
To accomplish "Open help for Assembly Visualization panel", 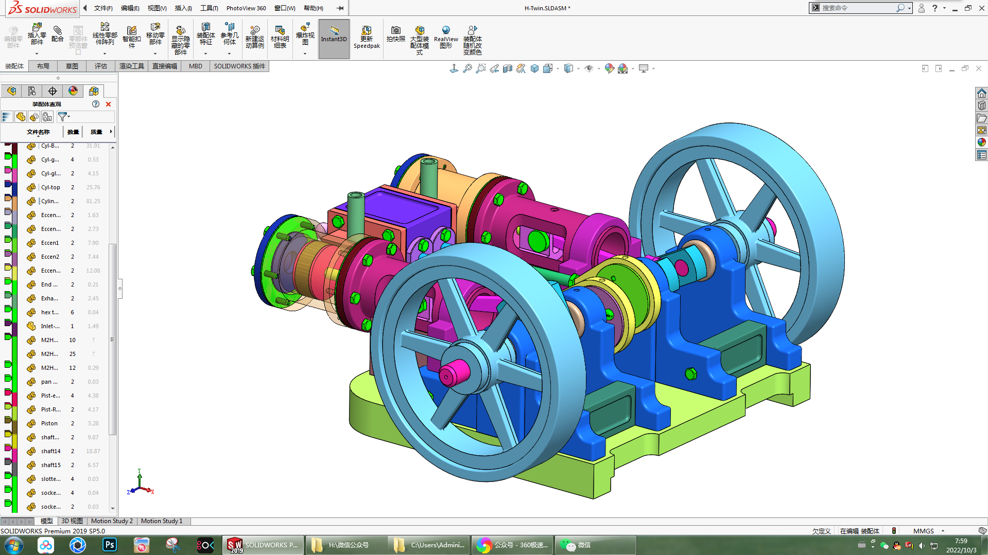I will point(96,104).
